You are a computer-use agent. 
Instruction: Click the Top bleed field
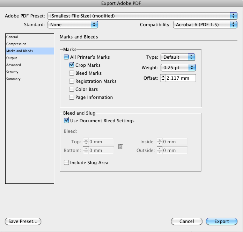click(x=101, y=142)
